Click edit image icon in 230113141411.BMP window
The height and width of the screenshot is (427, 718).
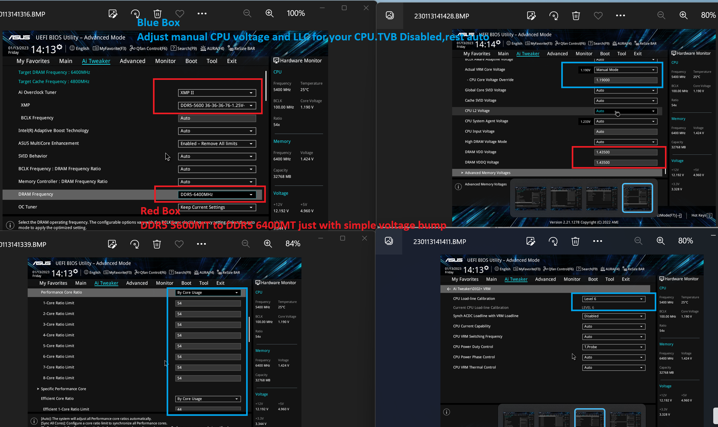coord(531,241)
